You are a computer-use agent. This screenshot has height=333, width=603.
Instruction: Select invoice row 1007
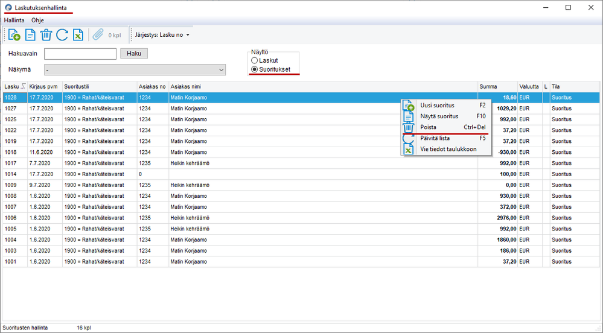coord(301,207)
